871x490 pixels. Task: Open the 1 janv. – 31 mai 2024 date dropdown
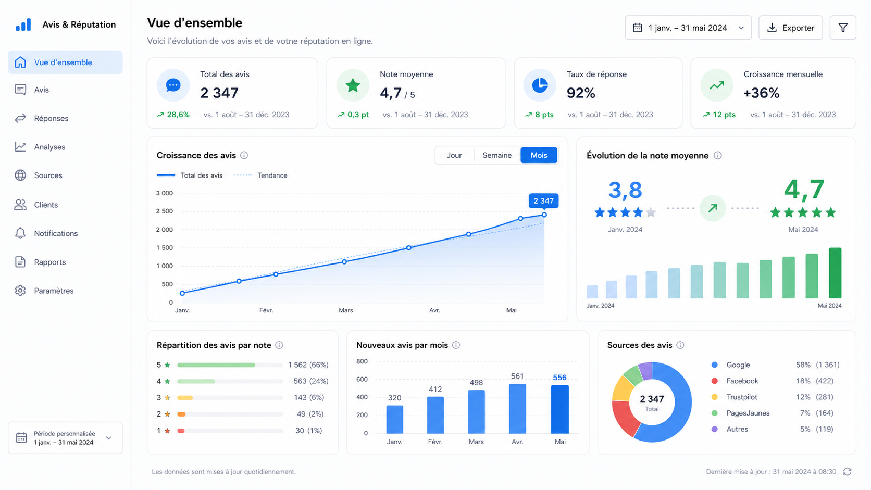tap(688, 28)
